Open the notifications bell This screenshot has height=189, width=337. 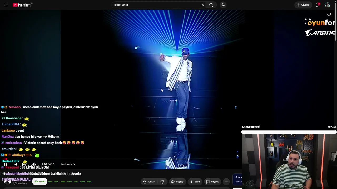(x=317, y=5)
